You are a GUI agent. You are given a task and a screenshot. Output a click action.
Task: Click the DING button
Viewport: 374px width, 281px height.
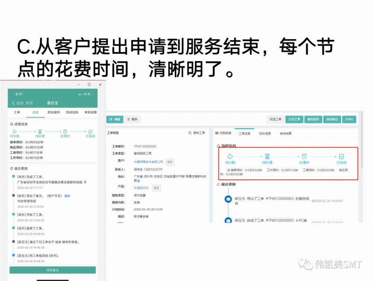[349, 119]
